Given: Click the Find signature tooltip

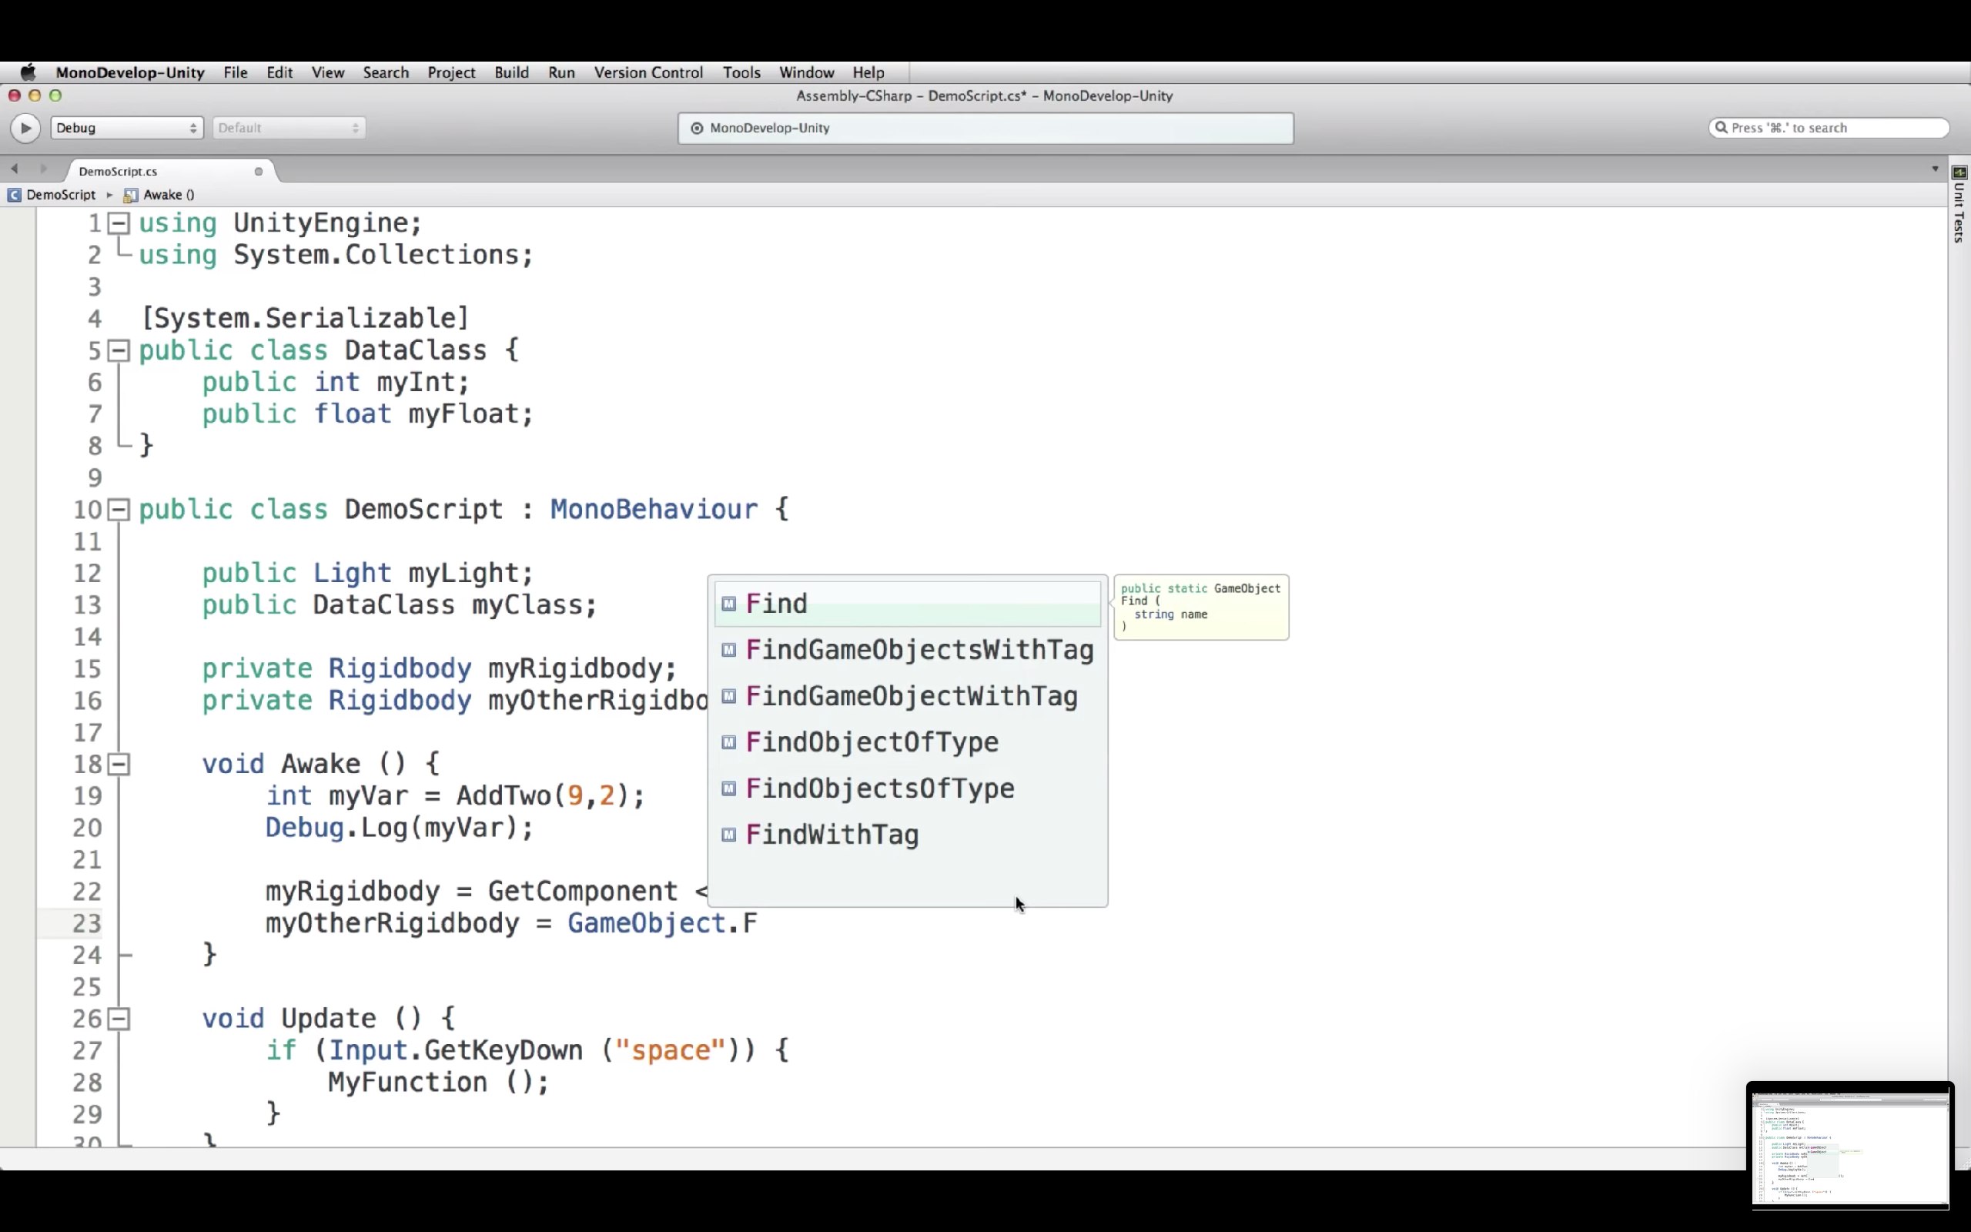Looking at the screenshot, I should (1201, 607).
